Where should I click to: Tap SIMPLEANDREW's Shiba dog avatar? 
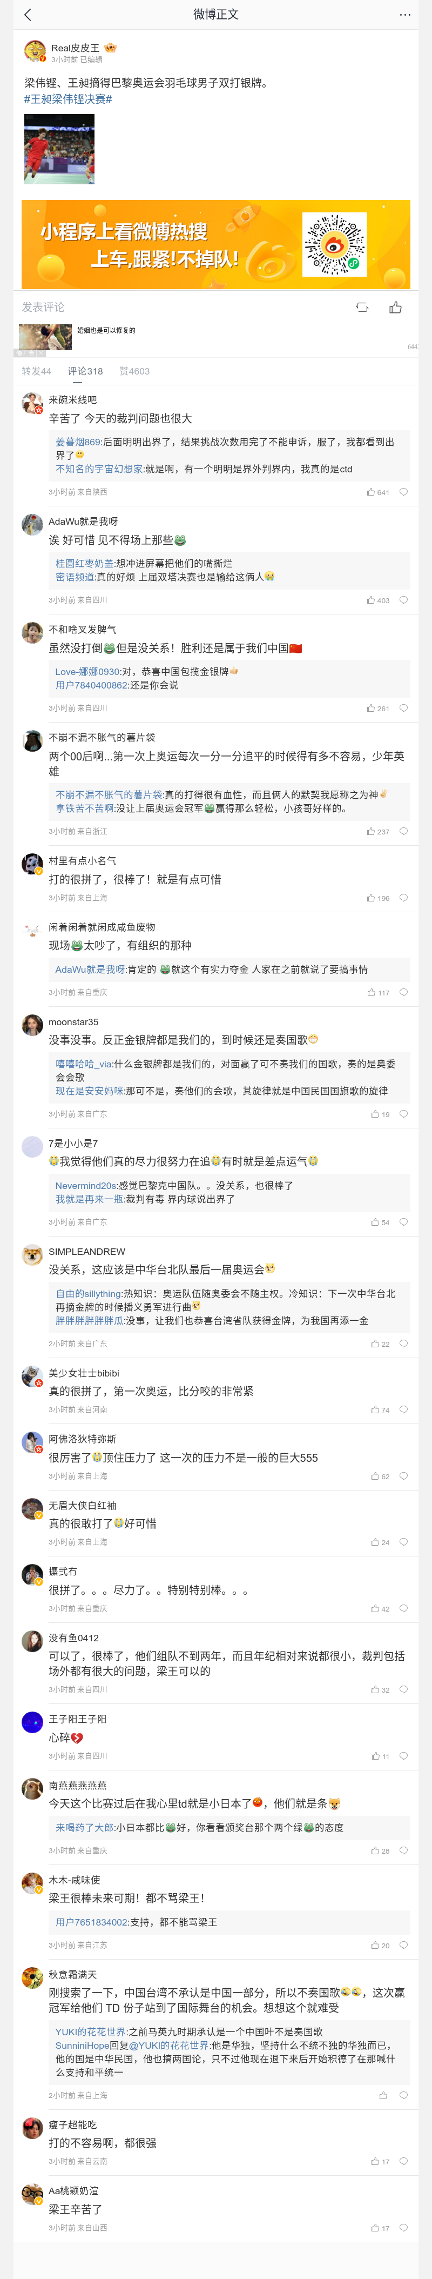pyautogui.click(x=33, y=1254)
